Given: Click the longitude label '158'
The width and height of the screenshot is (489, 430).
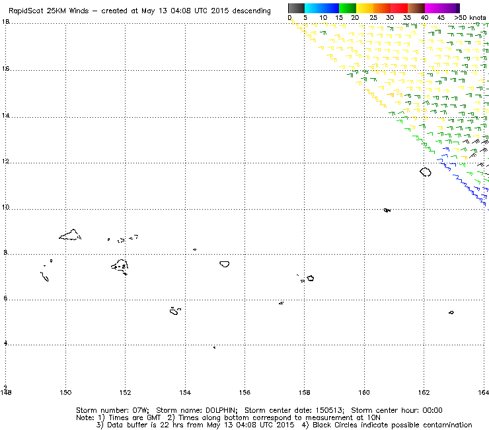Looking at the screenshot, I should click(305, 392).
